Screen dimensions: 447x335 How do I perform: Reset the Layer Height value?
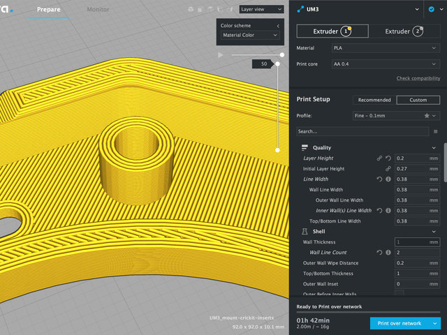pyautogui.click(x=388, y=158)
